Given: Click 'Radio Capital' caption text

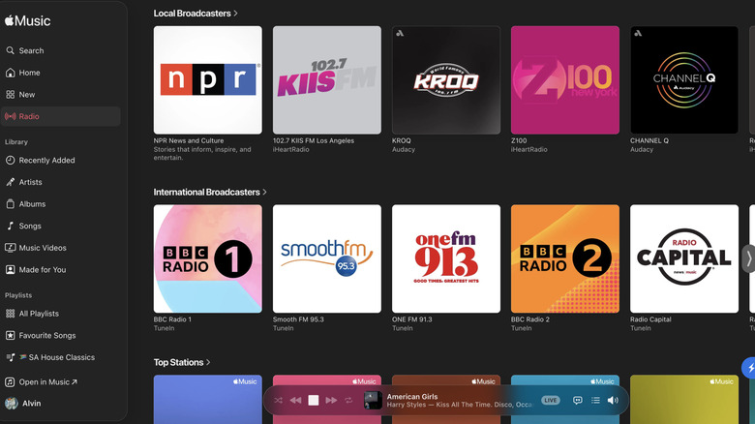Looking at the screenshot, I should tap(650, 319).
